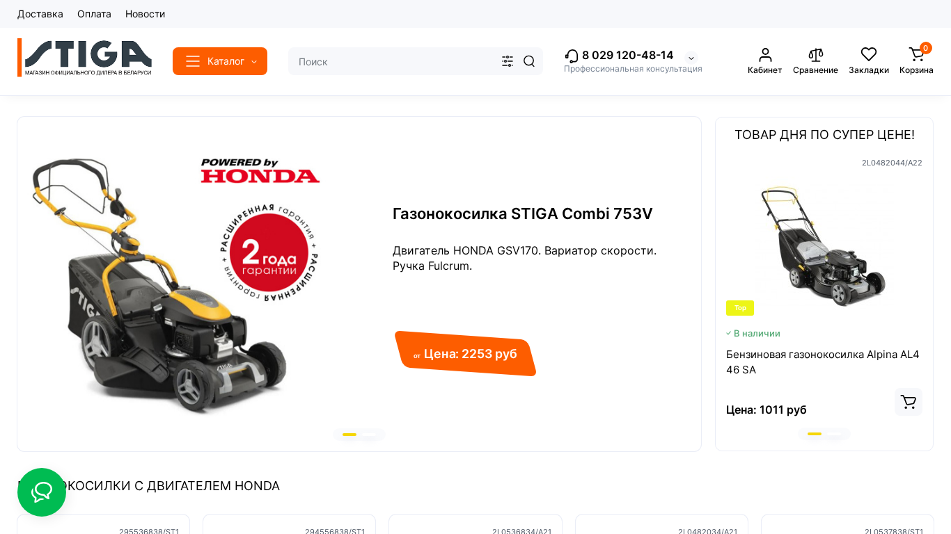Open the Оплата menu link
Image resolution: width=951 pixels, height=534 pixels.
(94, 14)
